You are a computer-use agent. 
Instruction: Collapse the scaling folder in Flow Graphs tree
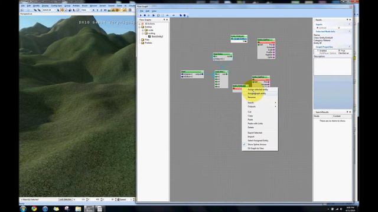click(143, 34)
